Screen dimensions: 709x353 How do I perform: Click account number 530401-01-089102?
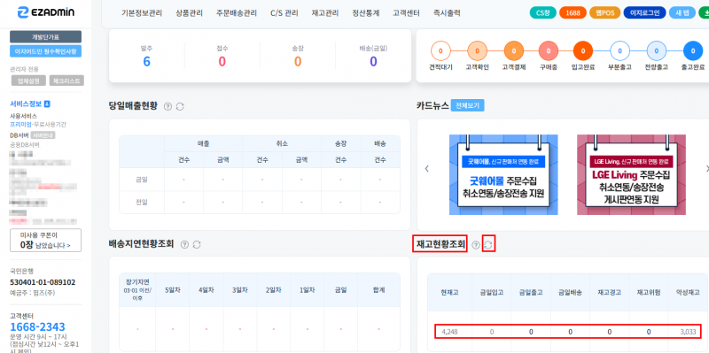click(x=43, y=282)
